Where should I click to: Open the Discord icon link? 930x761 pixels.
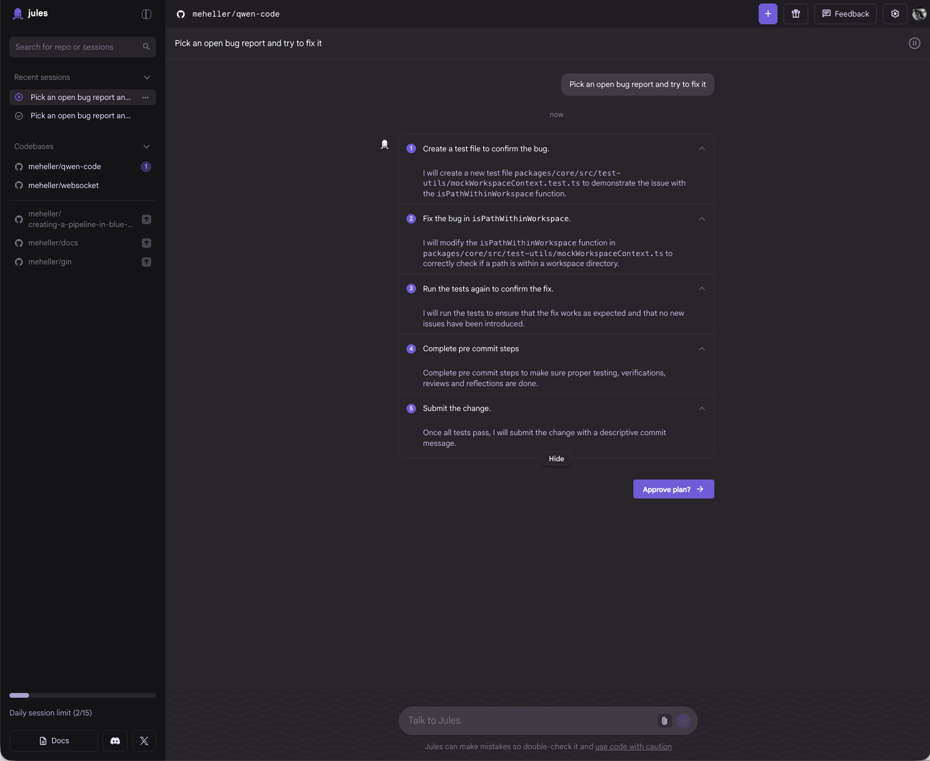point(115,740)
